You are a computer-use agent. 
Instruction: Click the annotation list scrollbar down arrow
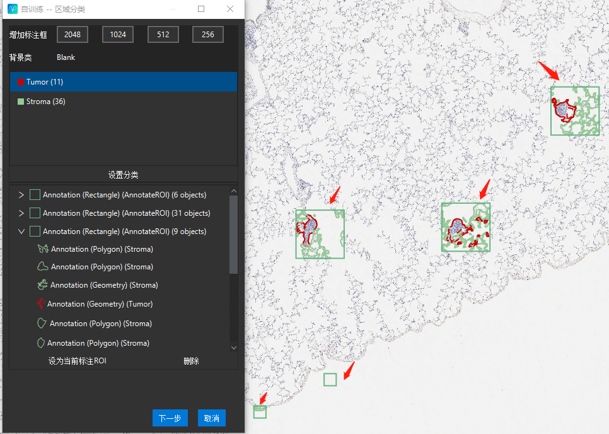pyautogui.click(x=233, y=348)
